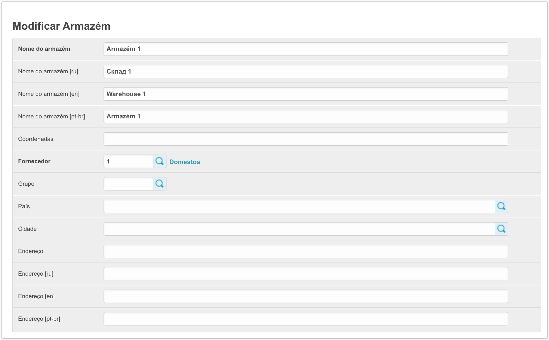Image resolution: width=549 pixels, height=340 pixels.
Task: Click the País search magnifier icon
Action: coord(502,206)
